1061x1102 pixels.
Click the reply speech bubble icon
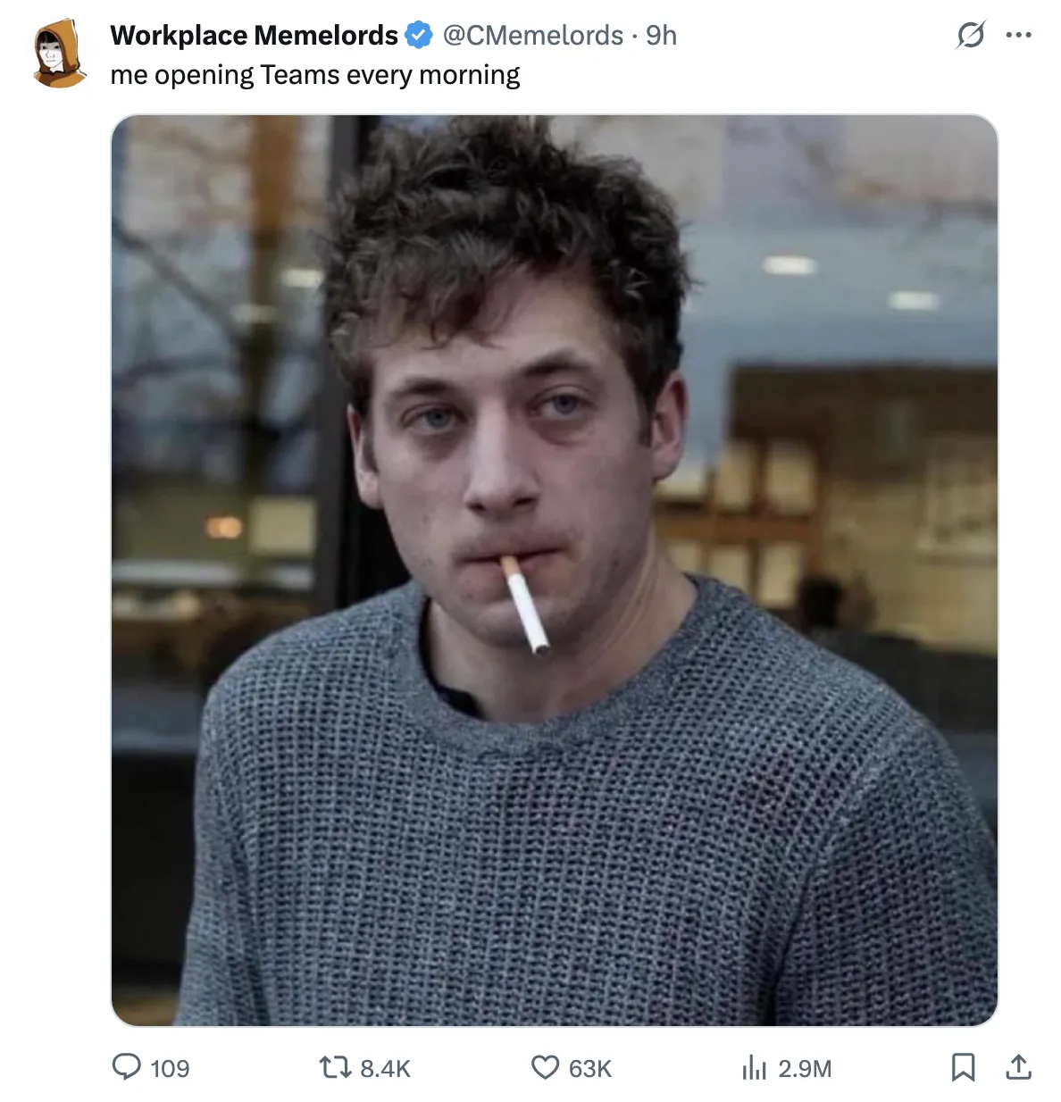126,1067
